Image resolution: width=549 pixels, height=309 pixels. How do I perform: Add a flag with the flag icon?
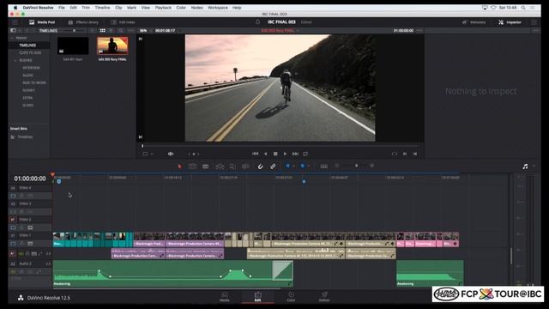pos(288,166)
